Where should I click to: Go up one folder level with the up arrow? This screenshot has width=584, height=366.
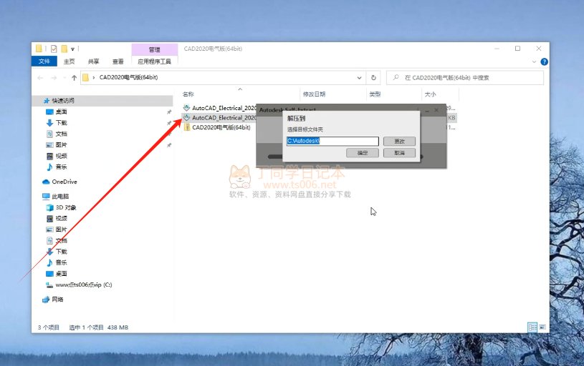tap(74, 78)
